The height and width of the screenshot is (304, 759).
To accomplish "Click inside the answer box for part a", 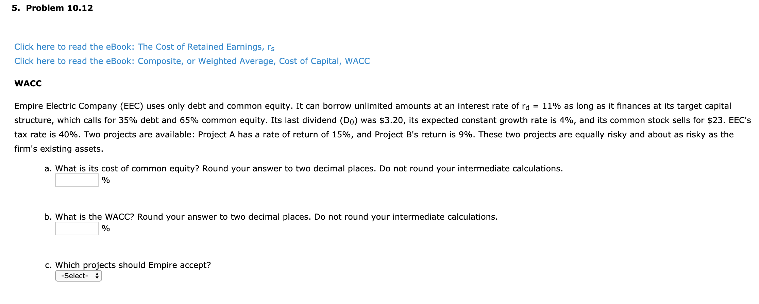I will pos(76,180).
